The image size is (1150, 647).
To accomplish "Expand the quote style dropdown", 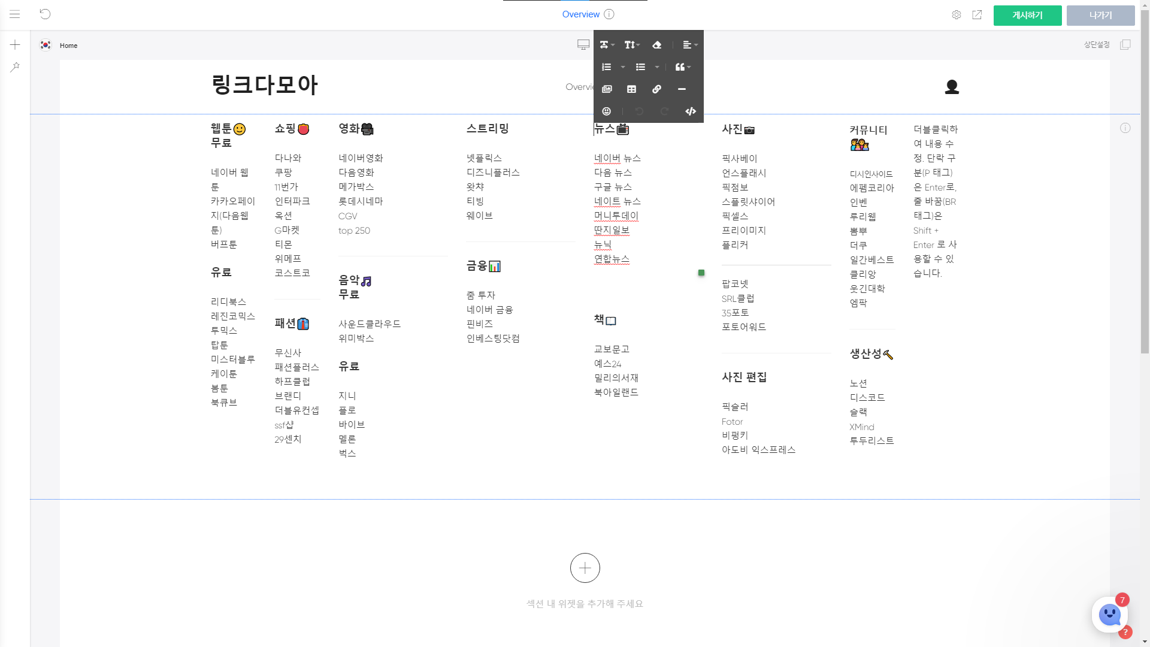I will coord(683,67).
